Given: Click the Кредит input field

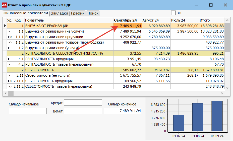Looking at the screenshot, I should pos(83,103).
